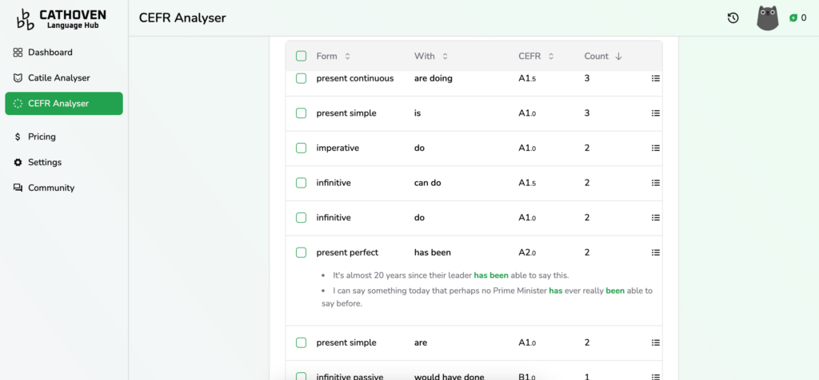Image resolution: width=819 pixels, height=380 pixels.
Task: Go to Pricing page
Action: pos(64,137)
